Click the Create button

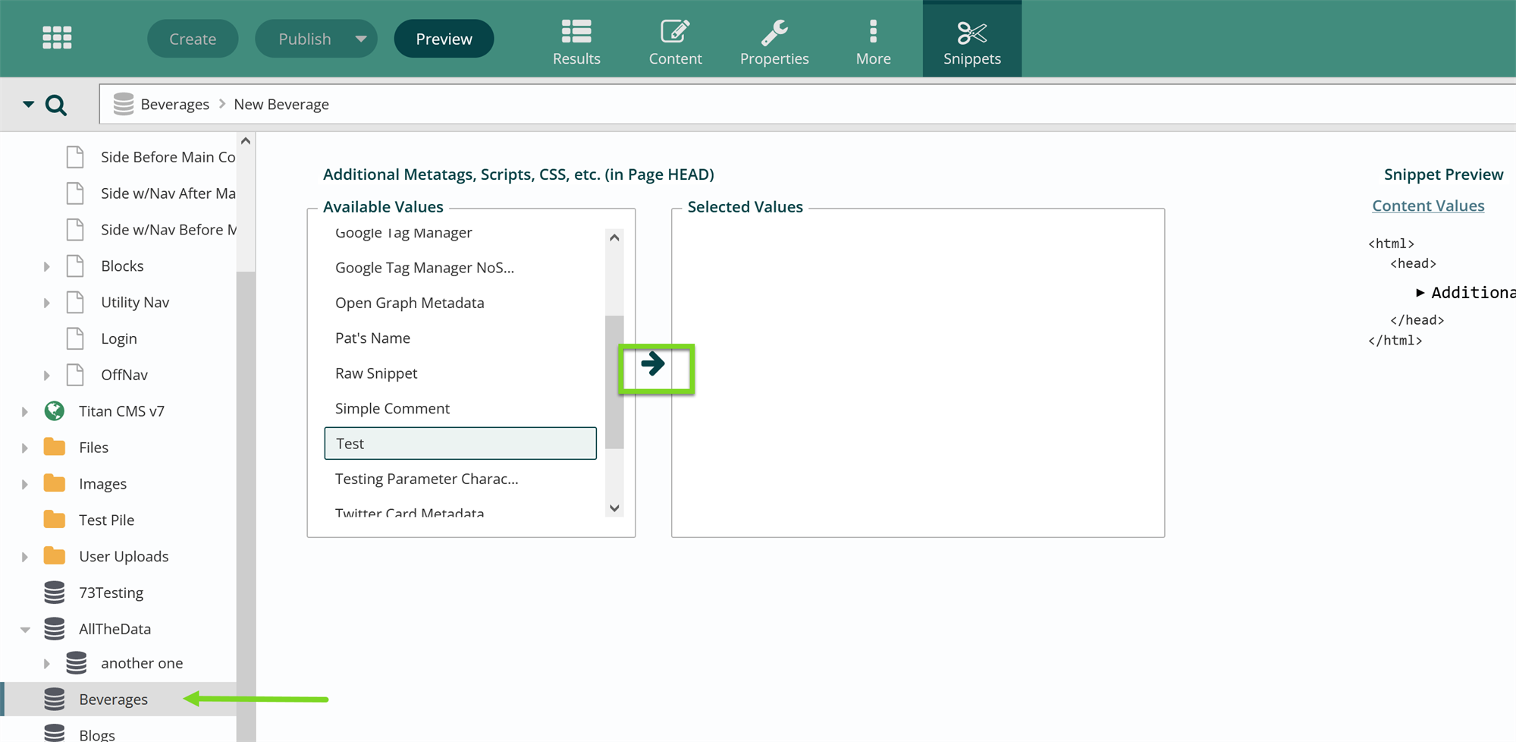pos(193,39)
